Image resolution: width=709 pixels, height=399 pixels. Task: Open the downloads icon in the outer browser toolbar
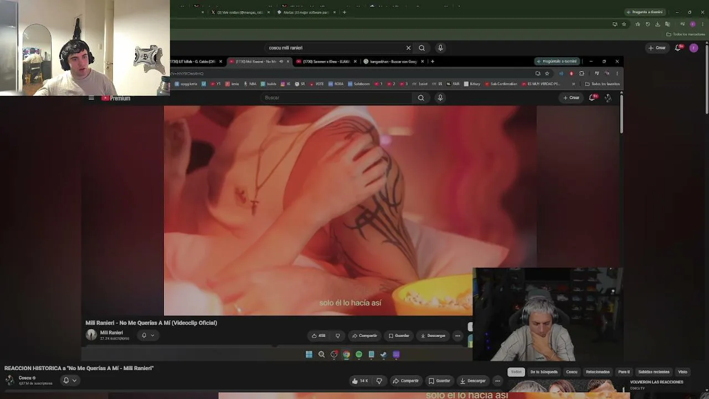pos(657,24)
